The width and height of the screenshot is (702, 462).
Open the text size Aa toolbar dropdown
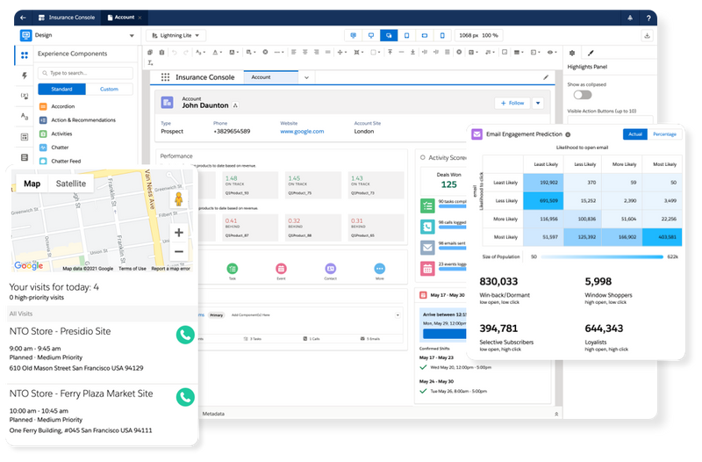click(200, 52)
